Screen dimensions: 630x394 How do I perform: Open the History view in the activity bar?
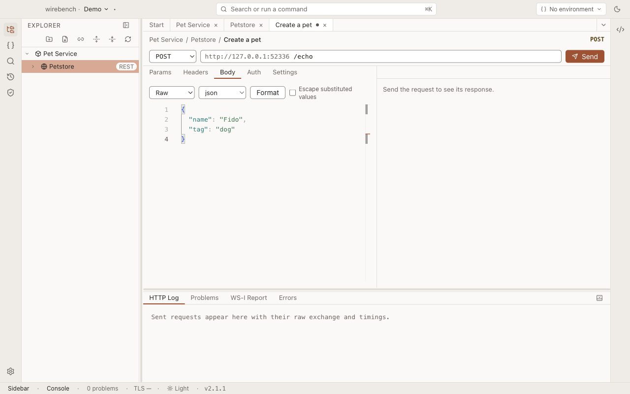click(10, 77)
